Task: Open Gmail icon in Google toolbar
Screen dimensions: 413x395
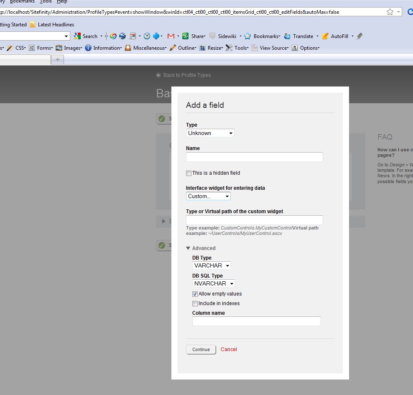Action: click(171, 36)
